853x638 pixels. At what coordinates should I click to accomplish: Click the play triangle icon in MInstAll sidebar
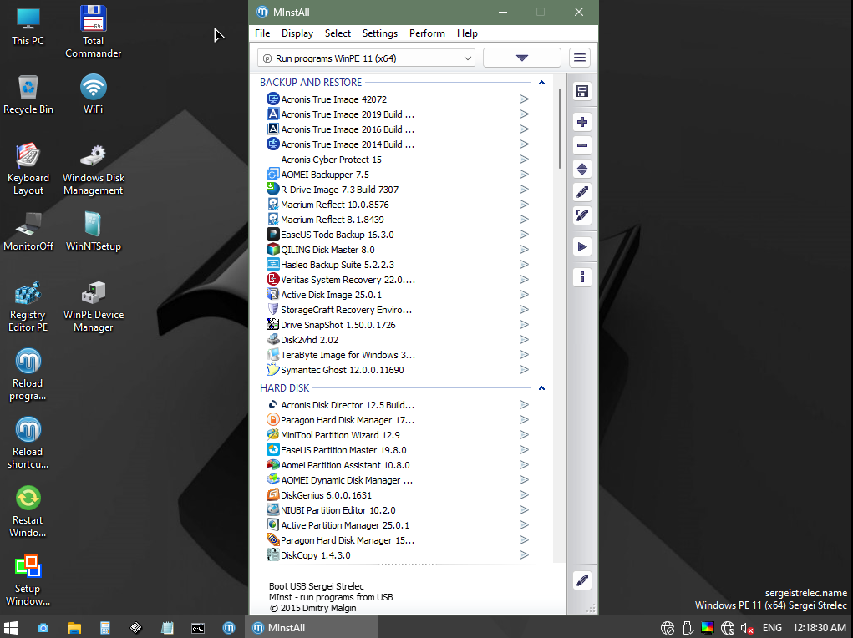582,247
